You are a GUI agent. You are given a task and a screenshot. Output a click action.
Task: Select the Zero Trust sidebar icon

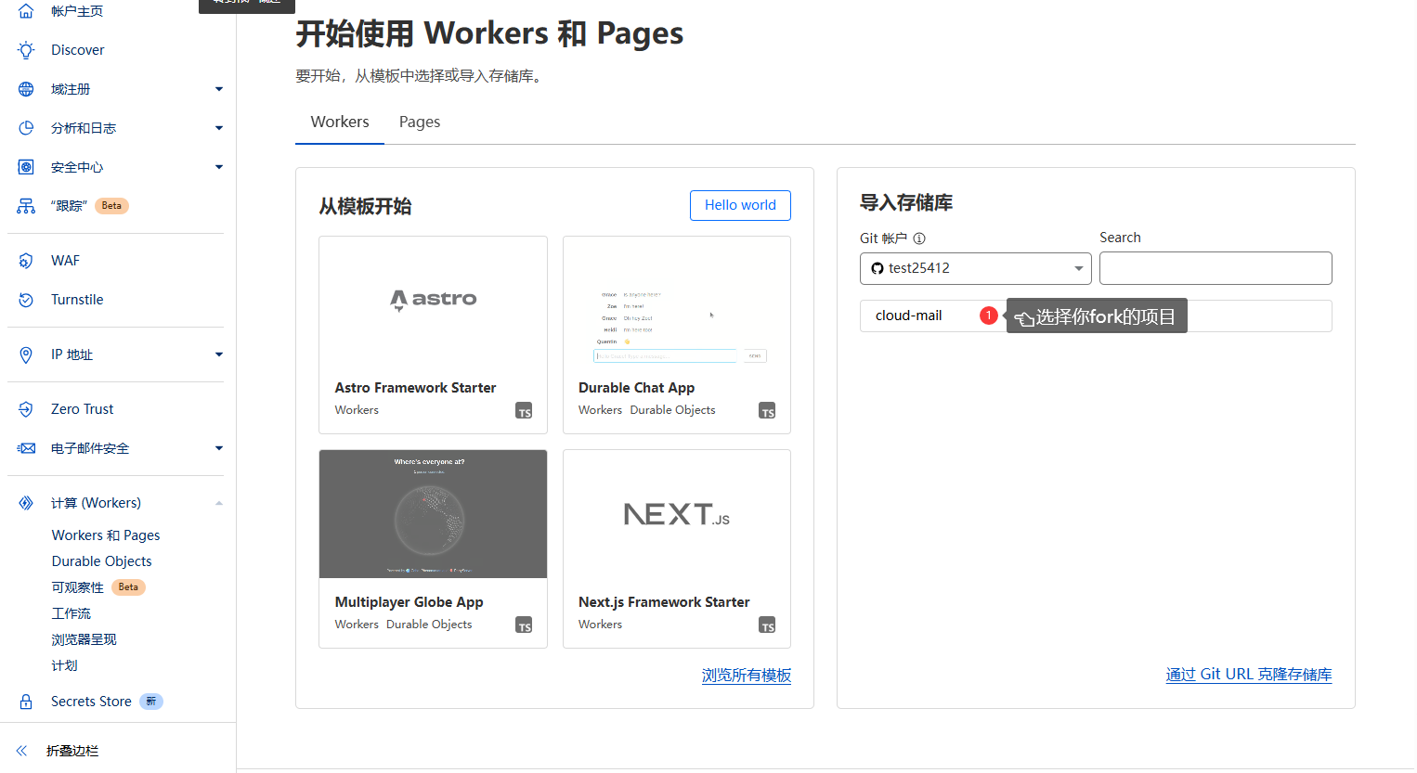pos(26,408)
